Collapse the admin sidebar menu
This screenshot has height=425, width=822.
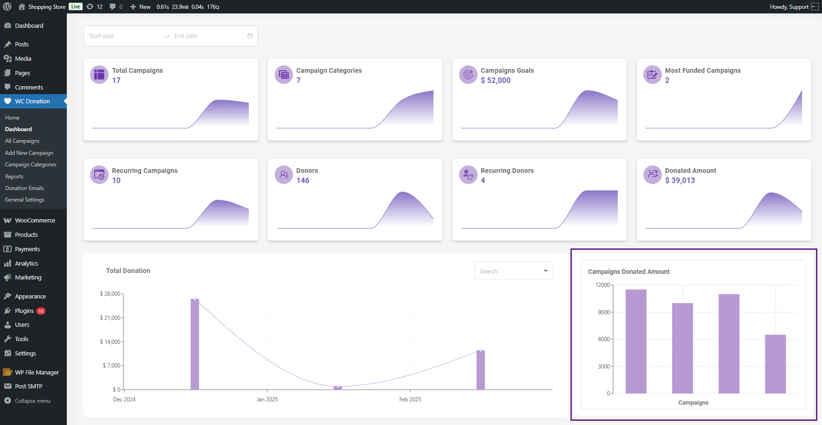pyautogui.click(x=32, y=401)
